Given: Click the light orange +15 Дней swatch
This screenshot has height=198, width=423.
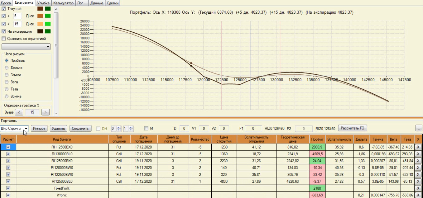Looking at the screenshot, I should tap(40, 24).
